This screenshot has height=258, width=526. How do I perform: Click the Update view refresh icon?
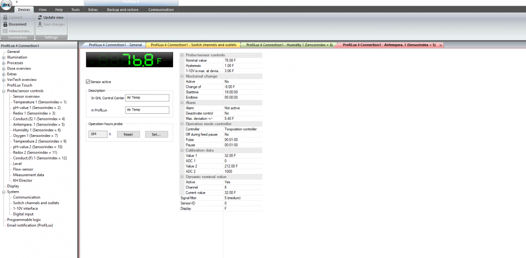pos(39,17)
